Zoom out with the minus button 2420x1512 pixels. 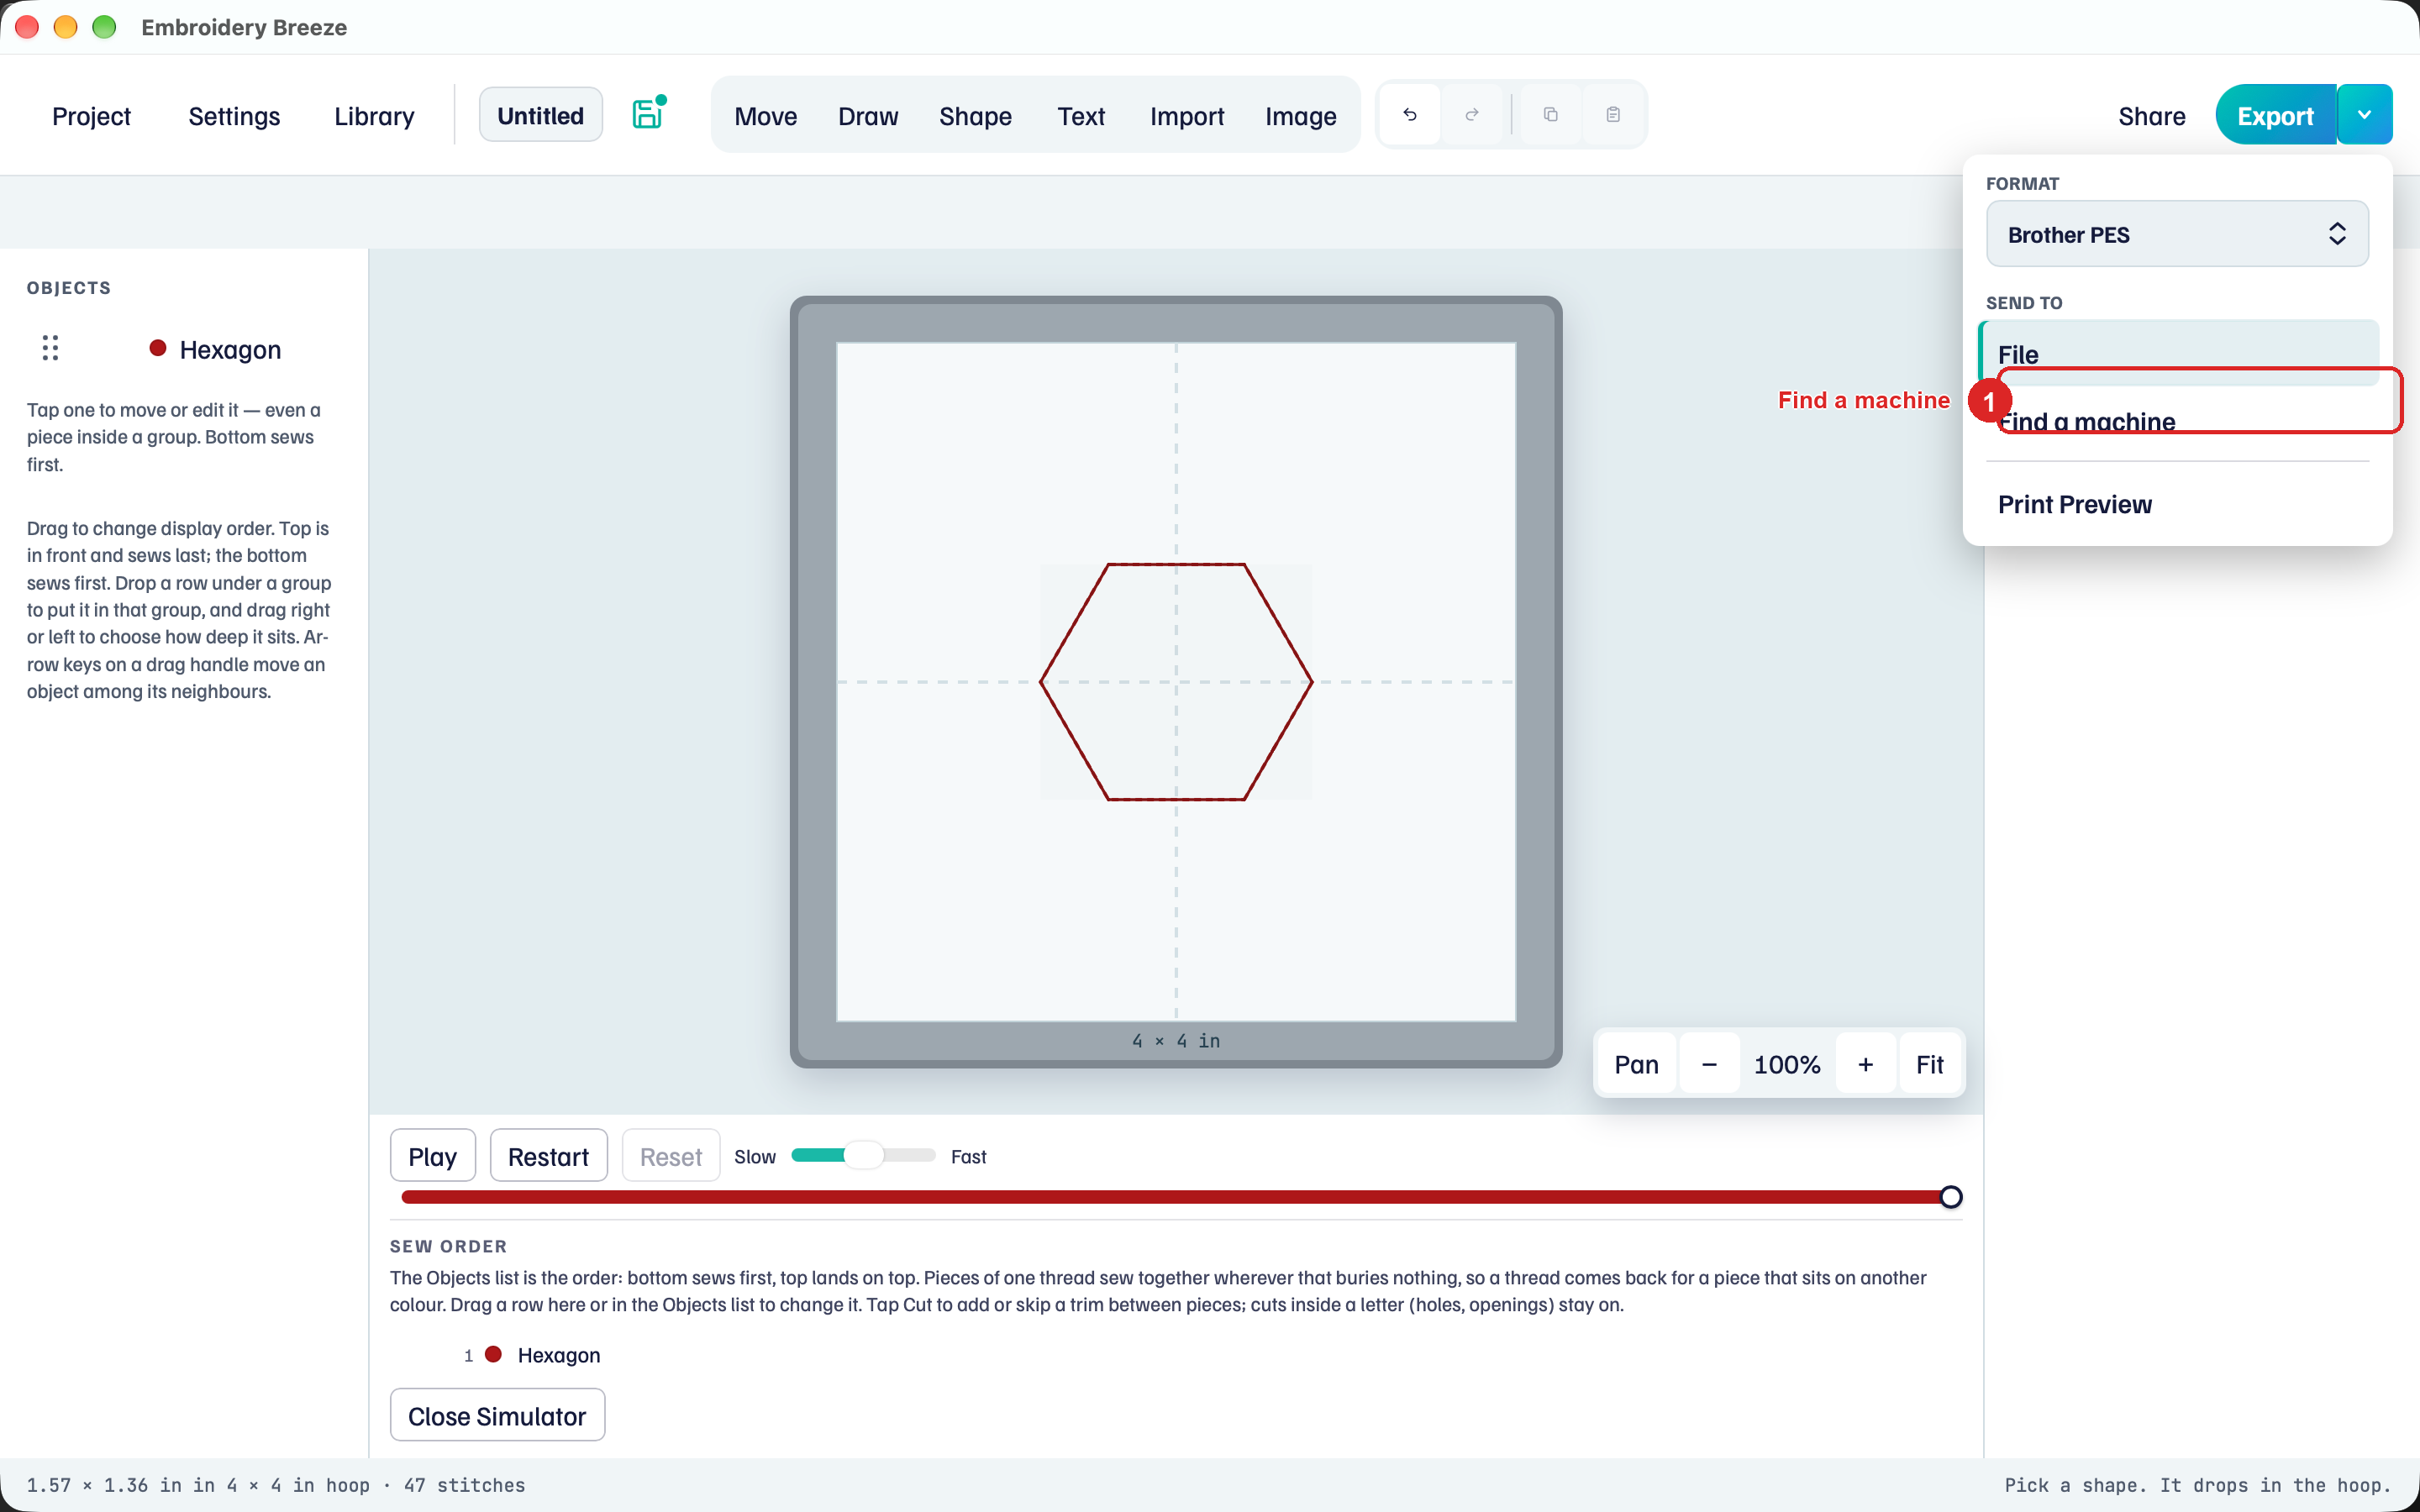tap(1709, 1064)
